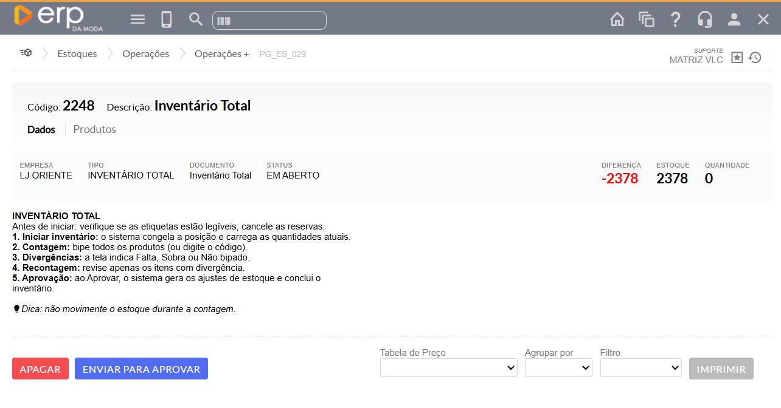This screenshot has height=408, width=781.
Task: Select the Dados tab
Action: (x=41, y=129)
